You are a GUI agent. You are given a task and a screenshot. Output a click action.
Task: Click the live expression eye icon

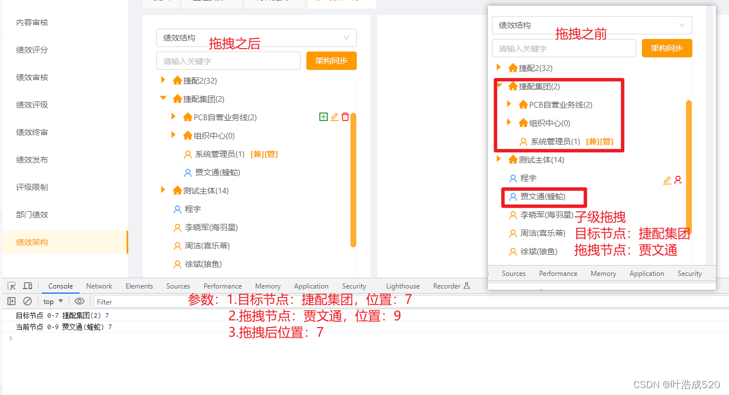tap(80, 301)
